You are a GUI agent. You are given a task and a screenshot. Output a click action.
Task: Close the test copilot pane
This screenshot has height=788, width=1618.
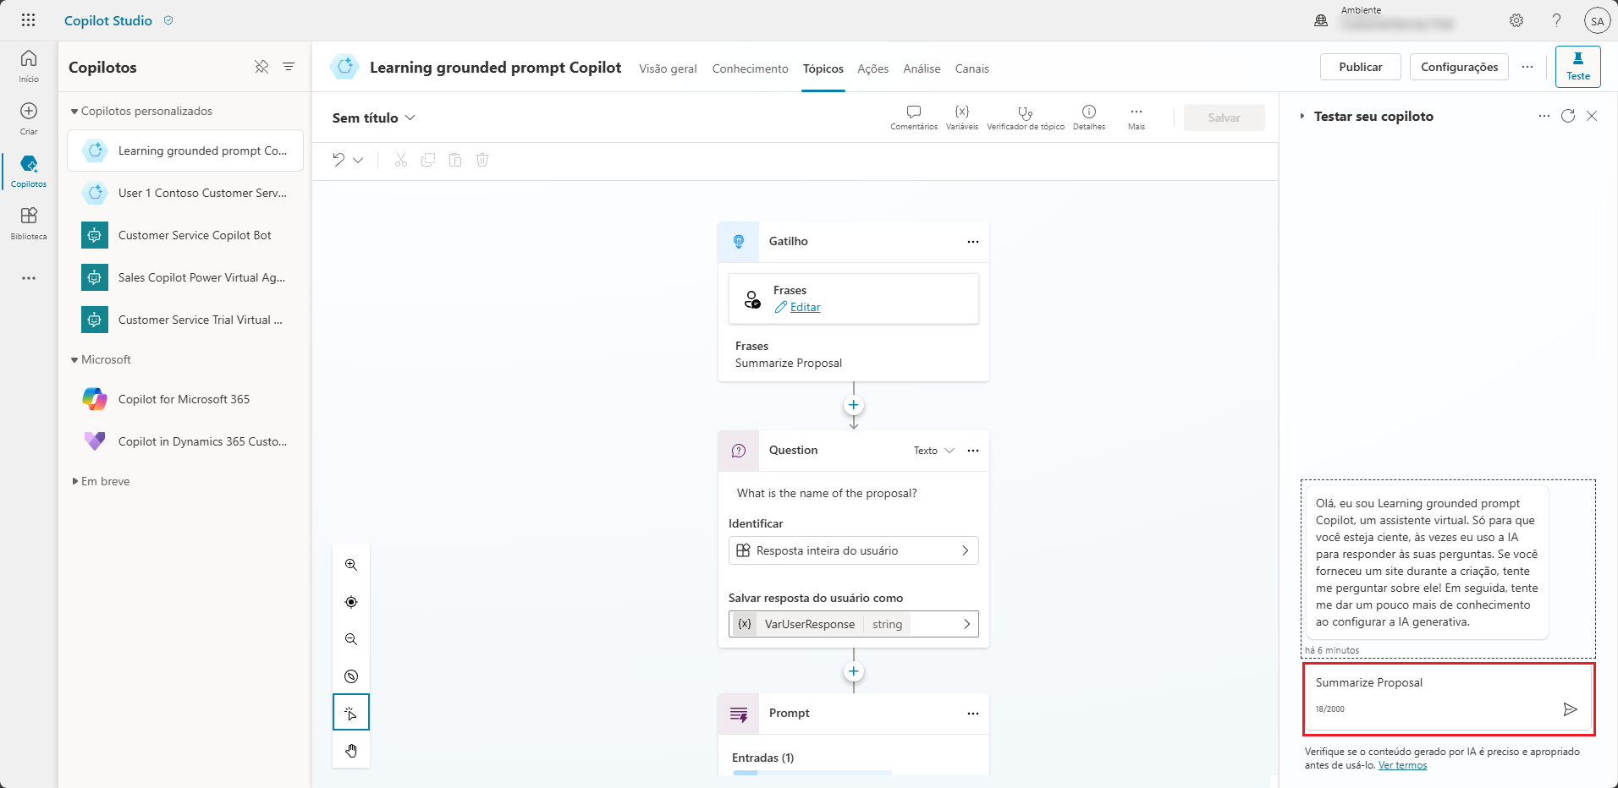[x=1592, y=116]
